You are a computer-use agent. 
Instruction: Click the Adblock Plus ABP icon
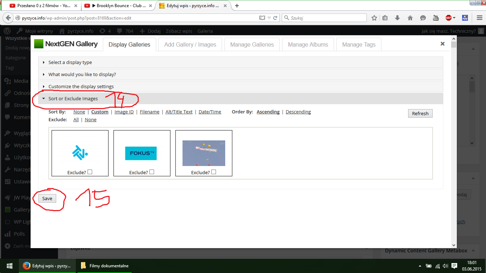pos(449,18)
